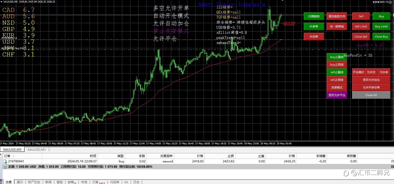The height and width of the screenshot is (184, 394).
Task: Click the Close Sell button
Action: [x=361, y=37]
